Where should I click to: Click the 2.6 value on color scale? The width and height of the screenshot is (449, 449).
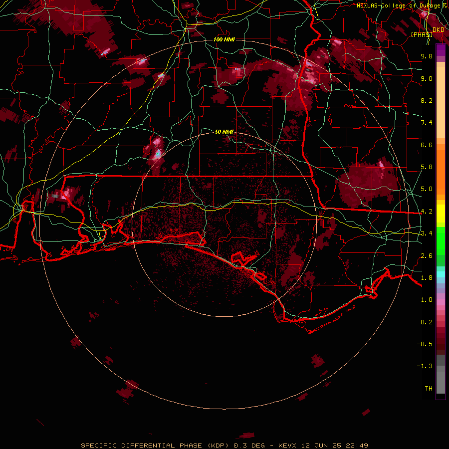tap(427, 256)
